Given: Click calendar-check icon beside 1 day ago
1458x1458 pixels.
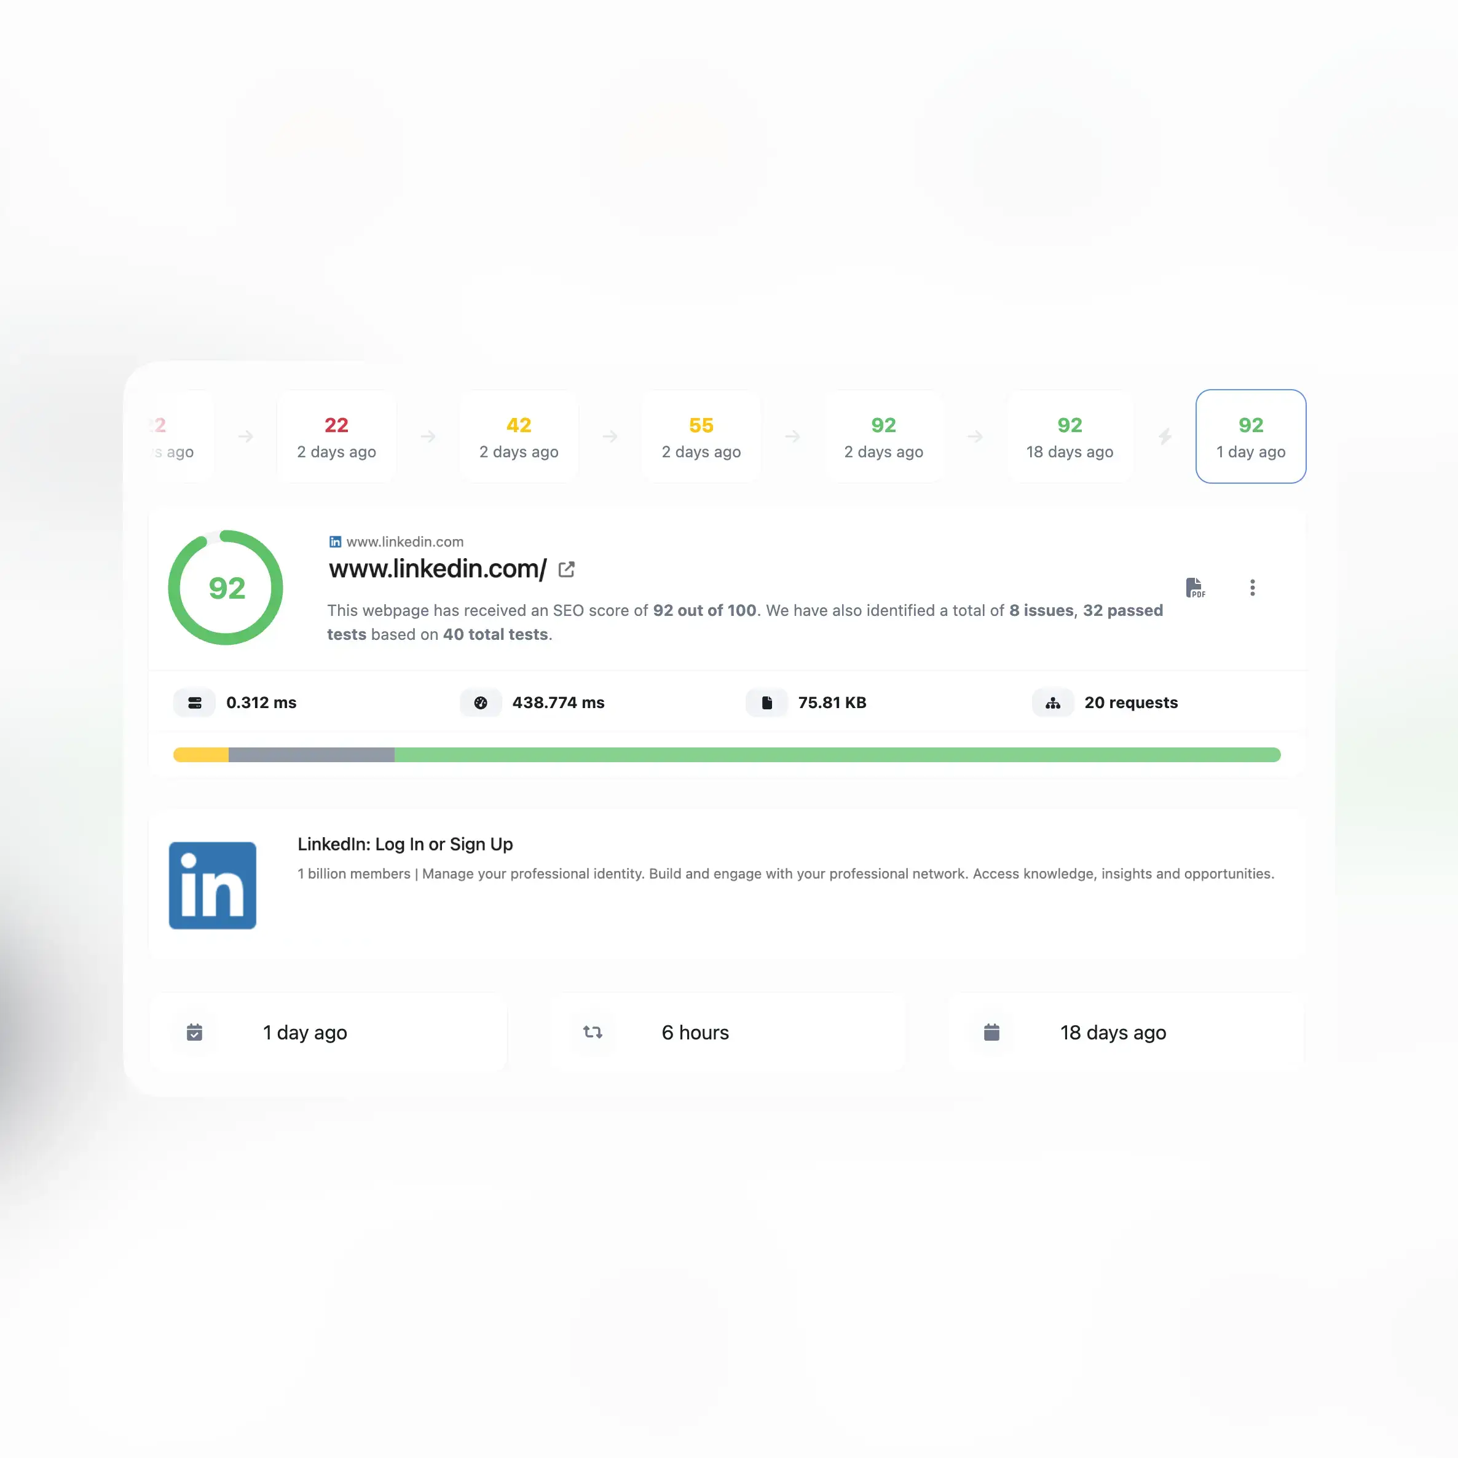Looking at the screenshot, I should (x=195, y=1033).
